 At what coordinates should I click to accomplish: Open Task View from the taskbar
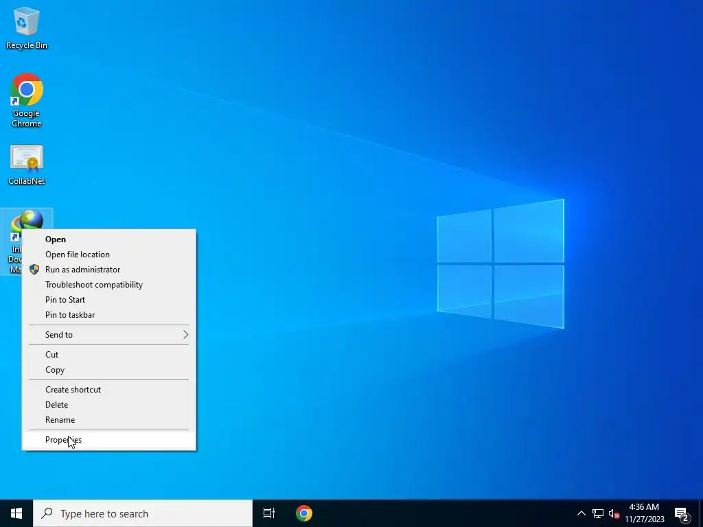[x=269, y=513]
